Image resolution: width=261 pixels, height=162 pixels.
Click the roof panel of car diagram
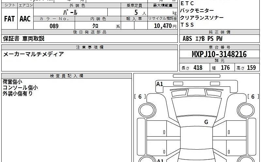[x=196, y=138]
